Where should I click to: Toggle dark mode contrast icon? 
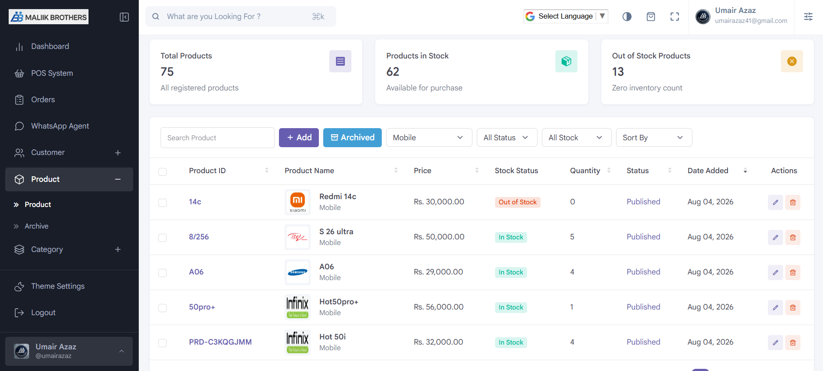[627, 16]
